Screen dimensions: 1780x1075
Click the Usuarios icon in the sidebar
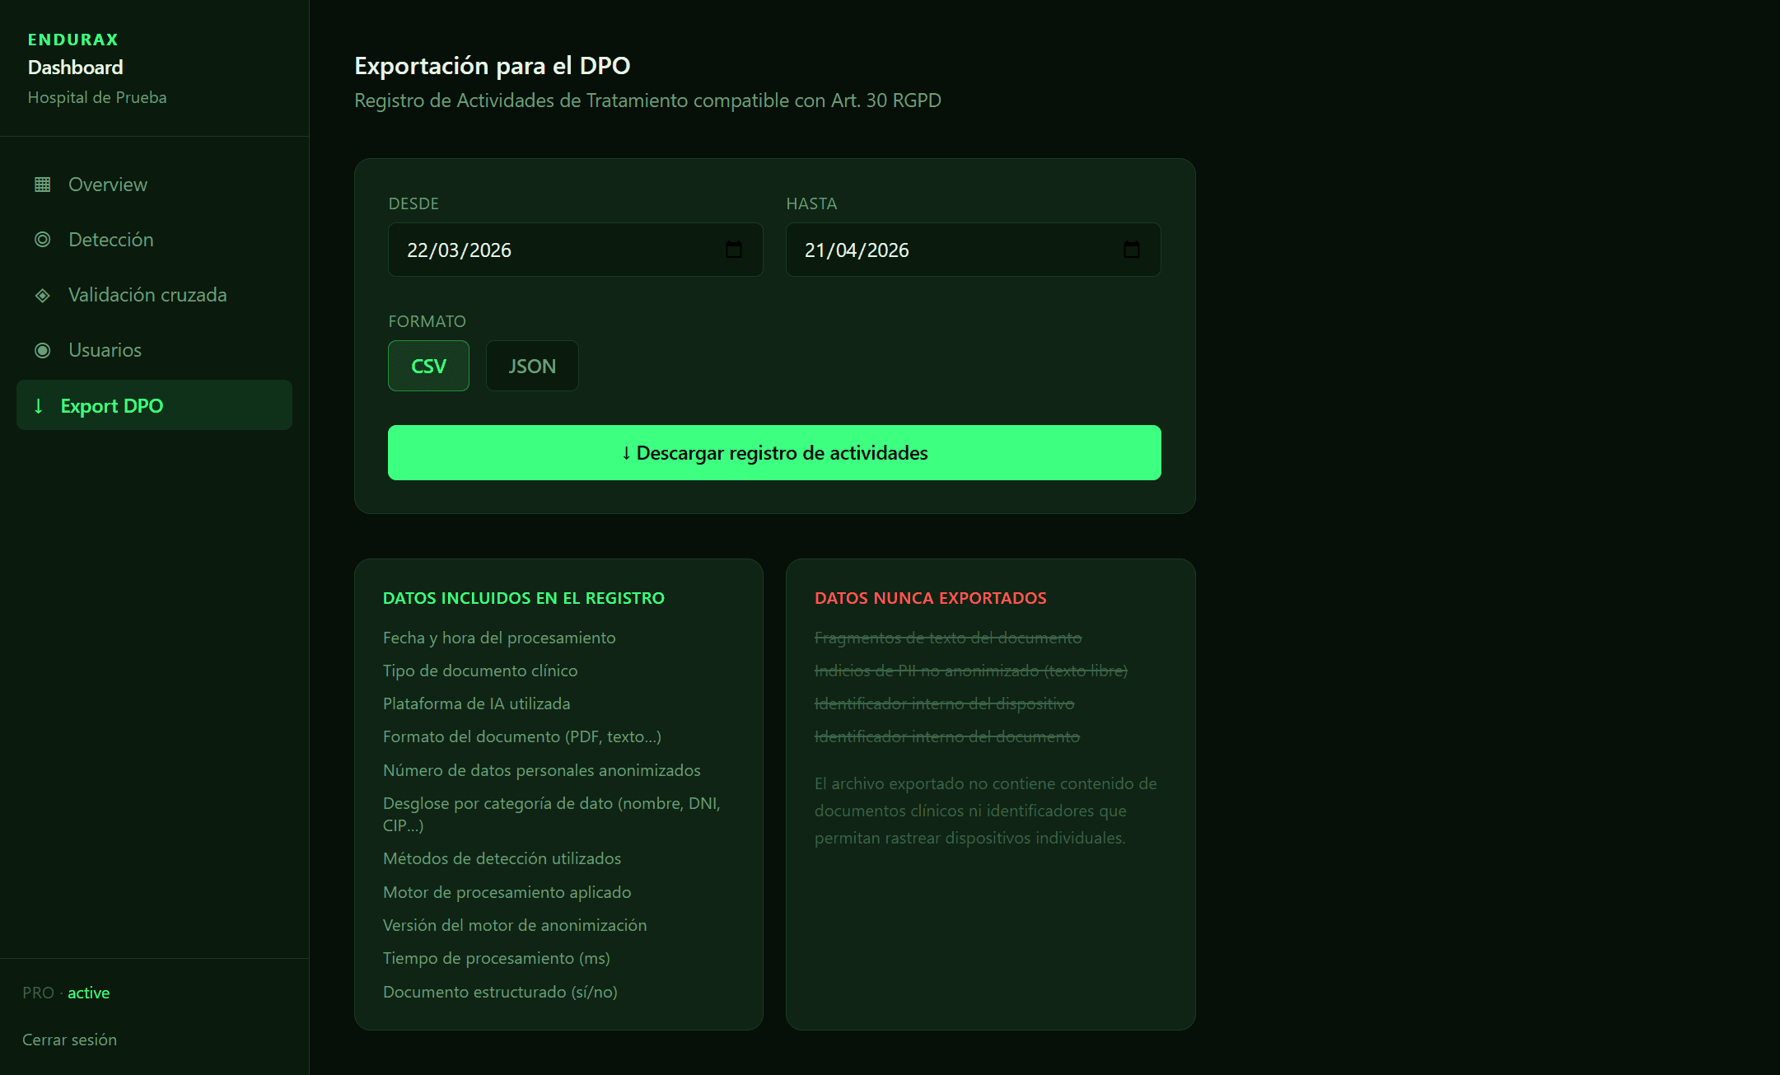[x=41, y=350]
